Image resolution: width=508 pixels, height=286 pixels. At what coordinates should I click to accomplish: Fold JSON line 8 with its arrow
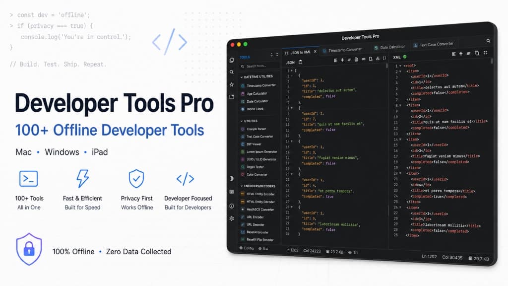[292, 108]
